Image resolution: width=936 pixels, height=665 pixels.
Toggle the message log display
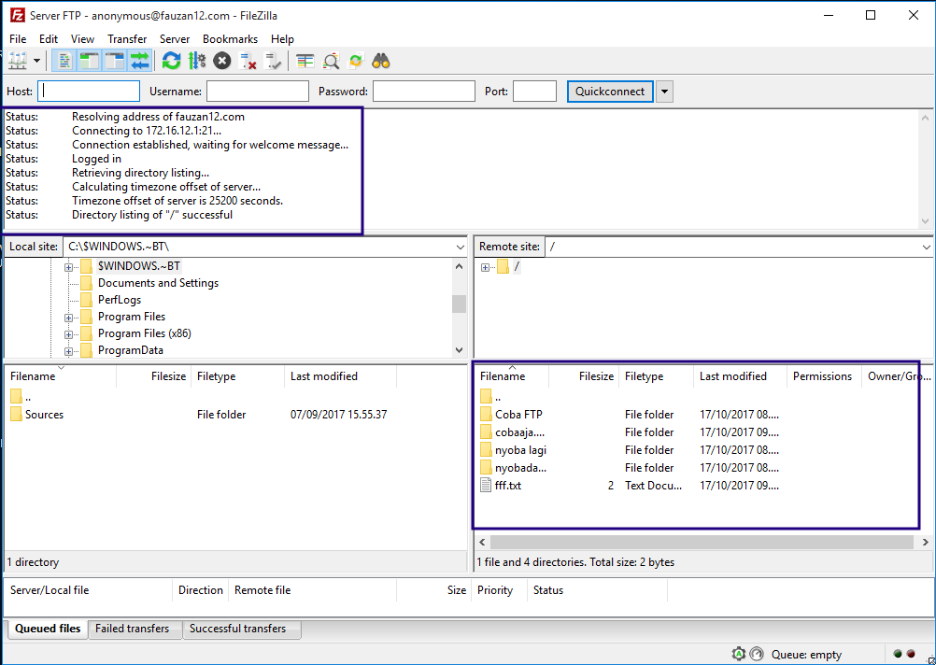pyautogui.click(x=64, y=60)
